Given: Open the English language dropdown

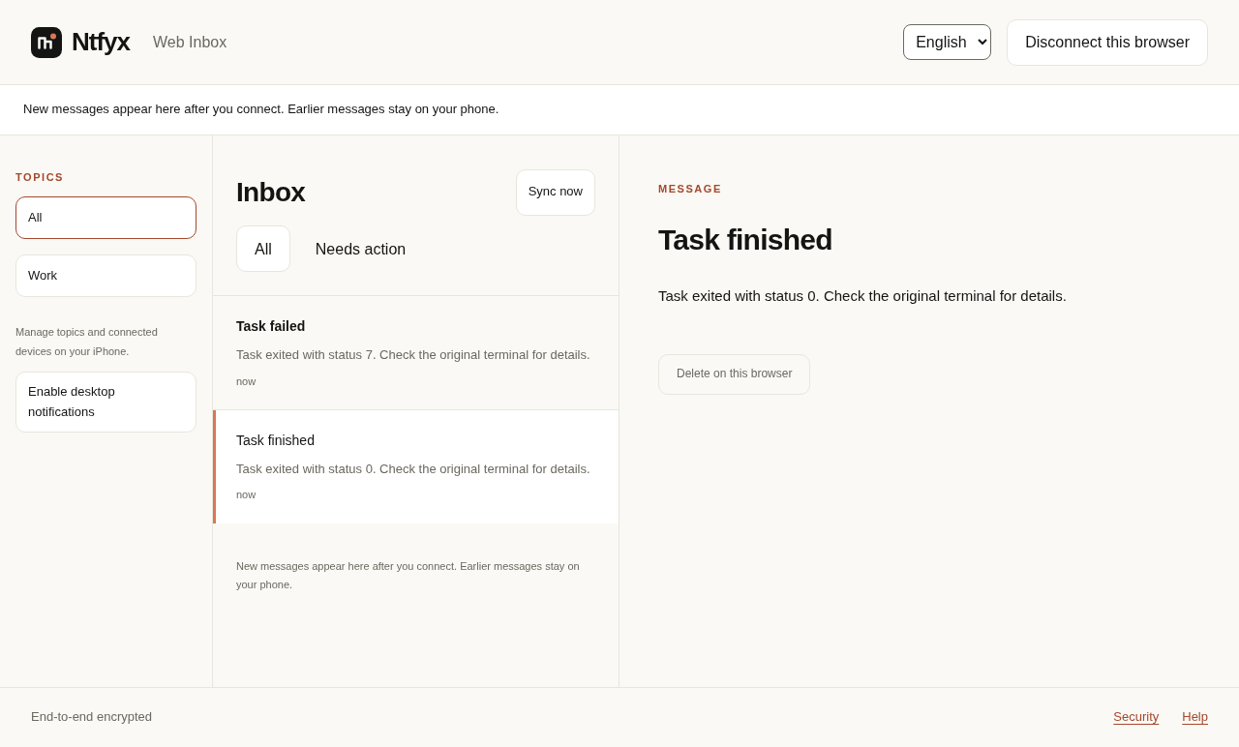Looking at the screenshot, I should coord(947,43).
